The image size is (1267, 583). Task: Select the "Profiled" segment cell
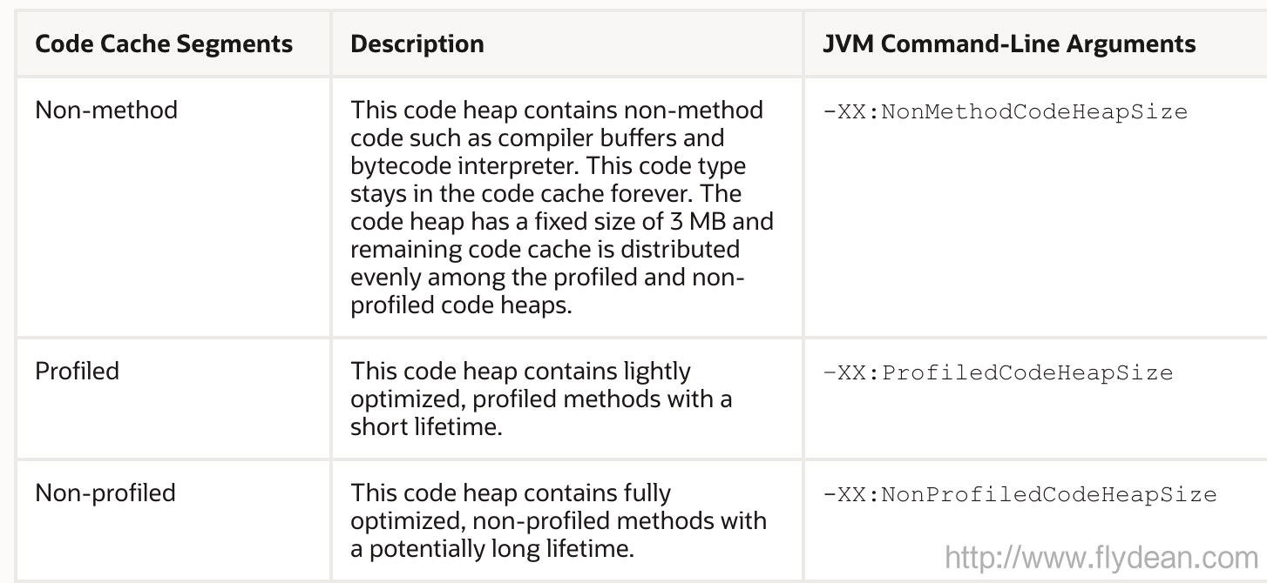pos(77,371)
